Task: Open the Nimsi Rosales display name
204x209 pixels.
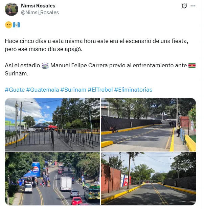Action: (x=38, y=6)
